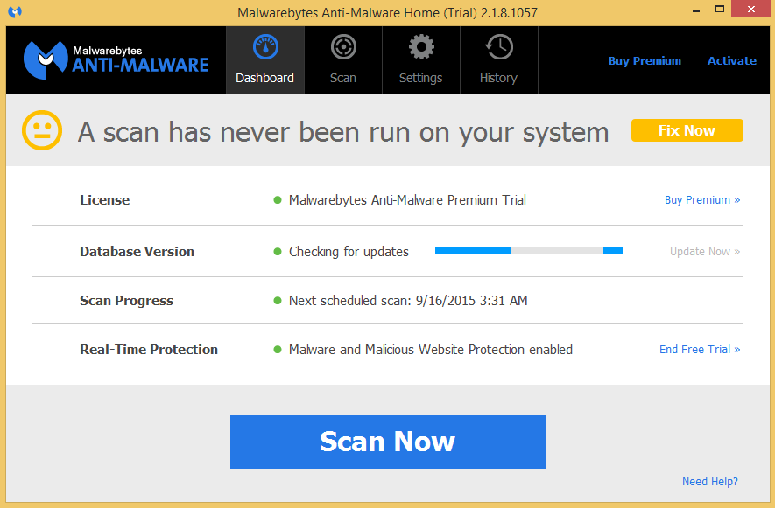Click 'Malwarebytes Anti-Malware Premium Trial' text

click(407, 200)
